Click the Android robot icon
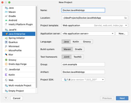131x103 pixels. coord(6,20)
